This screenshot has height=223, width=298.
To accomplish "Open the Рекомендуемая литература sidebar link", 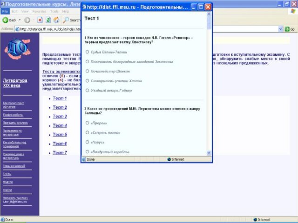I will (14, 156).
